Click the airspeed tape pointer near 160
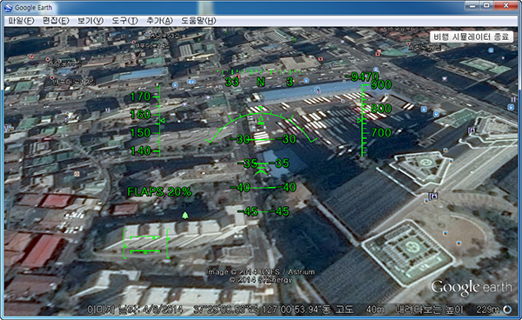 pyautogui.click(x=163, y=121)
